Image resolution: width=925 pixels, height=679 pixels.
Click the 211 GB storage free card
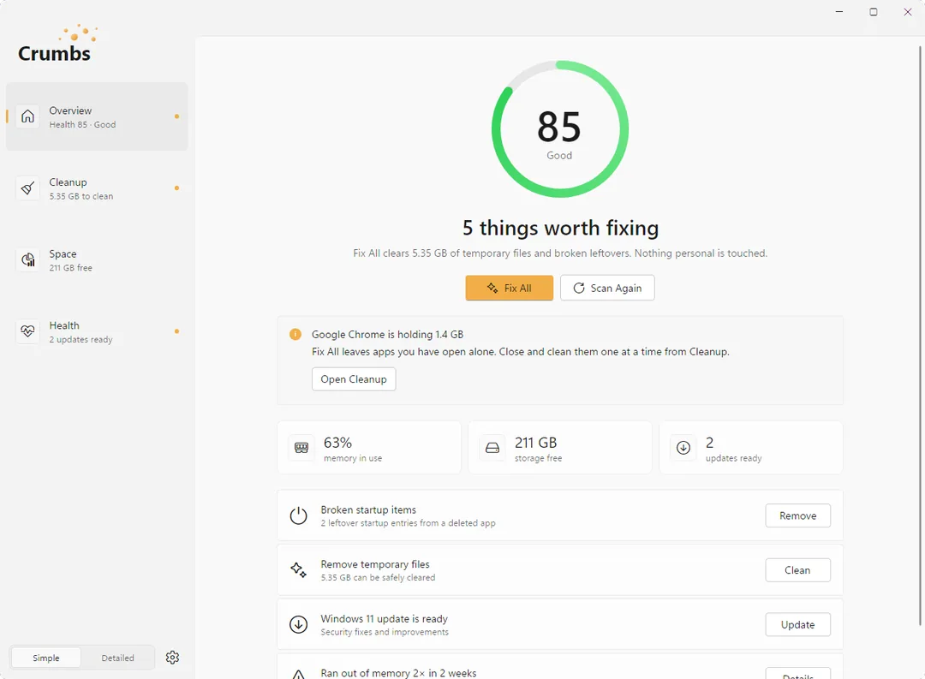[x=560, y=447]
